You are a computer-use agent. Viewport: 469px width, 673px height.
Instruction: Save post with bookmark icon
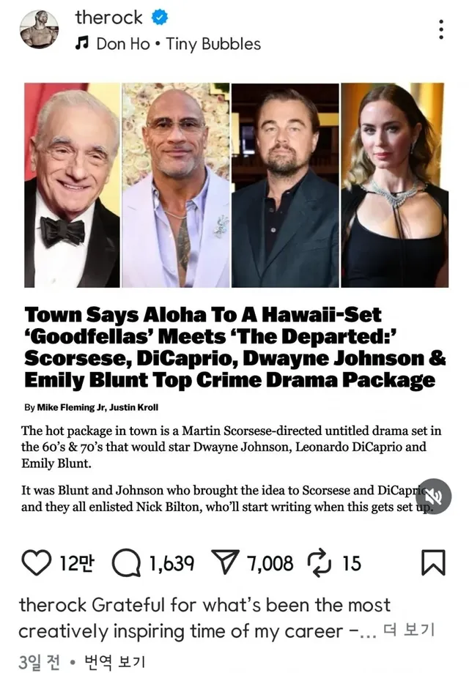[x=433, y=562]
